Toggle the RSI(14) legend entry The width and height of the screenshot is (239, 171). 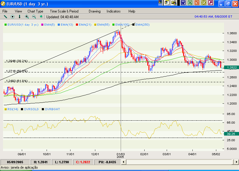pyautogui.click(x=11, y=109)
